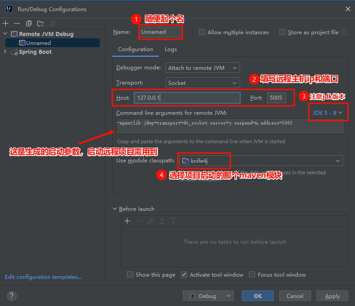Viewport: 355px width, 306px height.
Task: Open the Transport Socket dropdown
Action: click(x=203, y=83)
